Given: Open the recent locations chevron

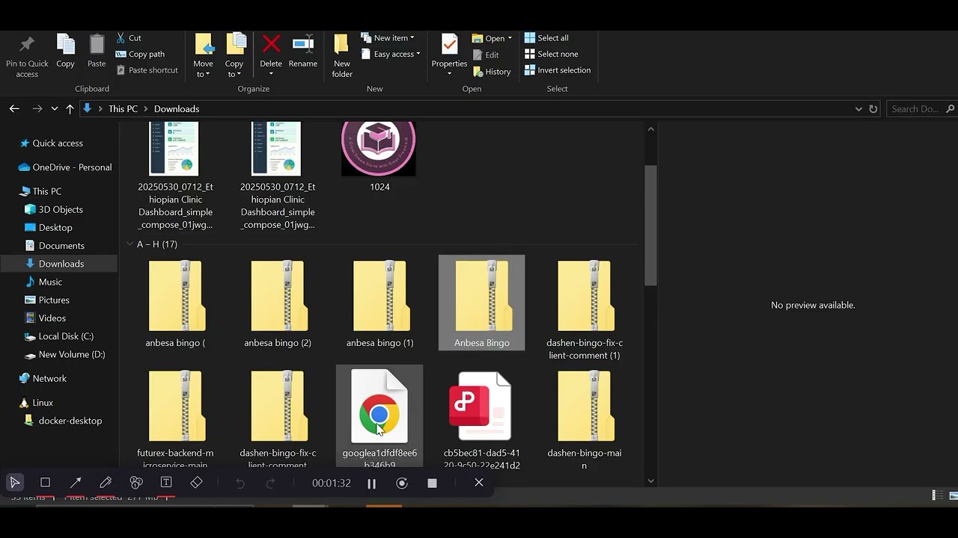Looking at the screenshot, I should tap(55, 109).
